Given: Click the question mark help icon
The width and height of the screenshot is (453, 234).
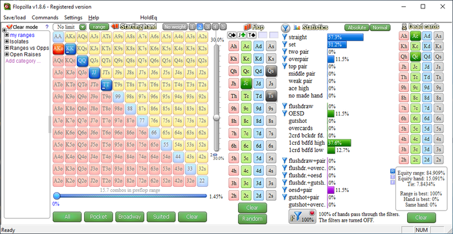Looking at the screenshot, I should coord(47,27).
